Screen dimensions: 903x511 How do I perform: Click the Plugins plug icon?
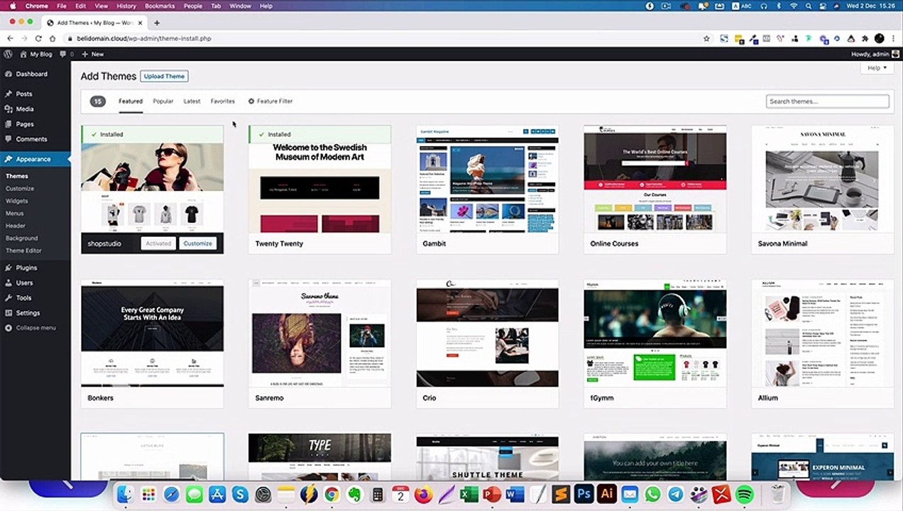[9, 268]
